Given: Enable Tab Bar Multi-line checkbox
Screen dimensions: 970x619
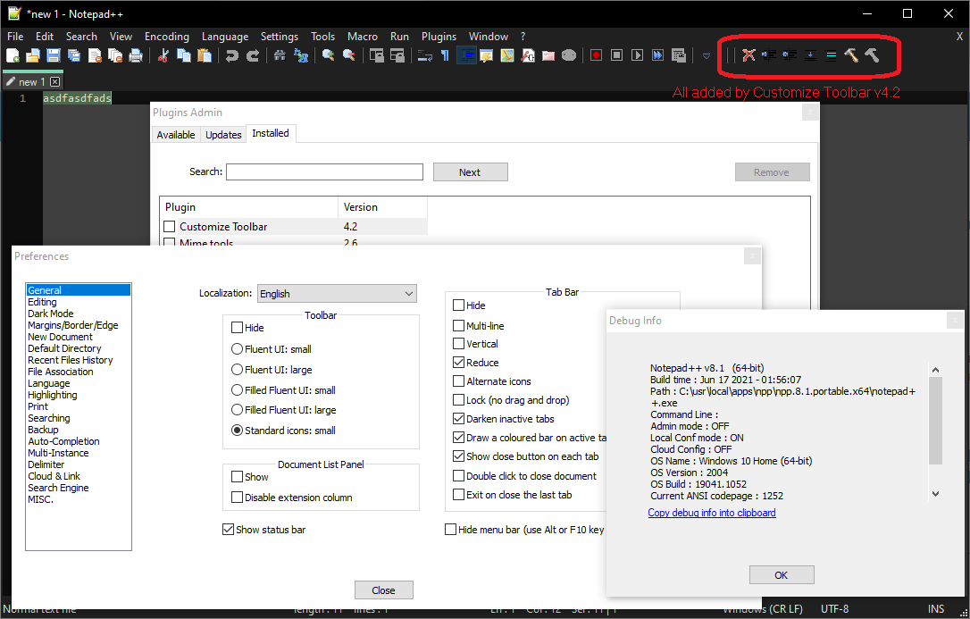Looking at the screenshot, I should coord(459,326).
